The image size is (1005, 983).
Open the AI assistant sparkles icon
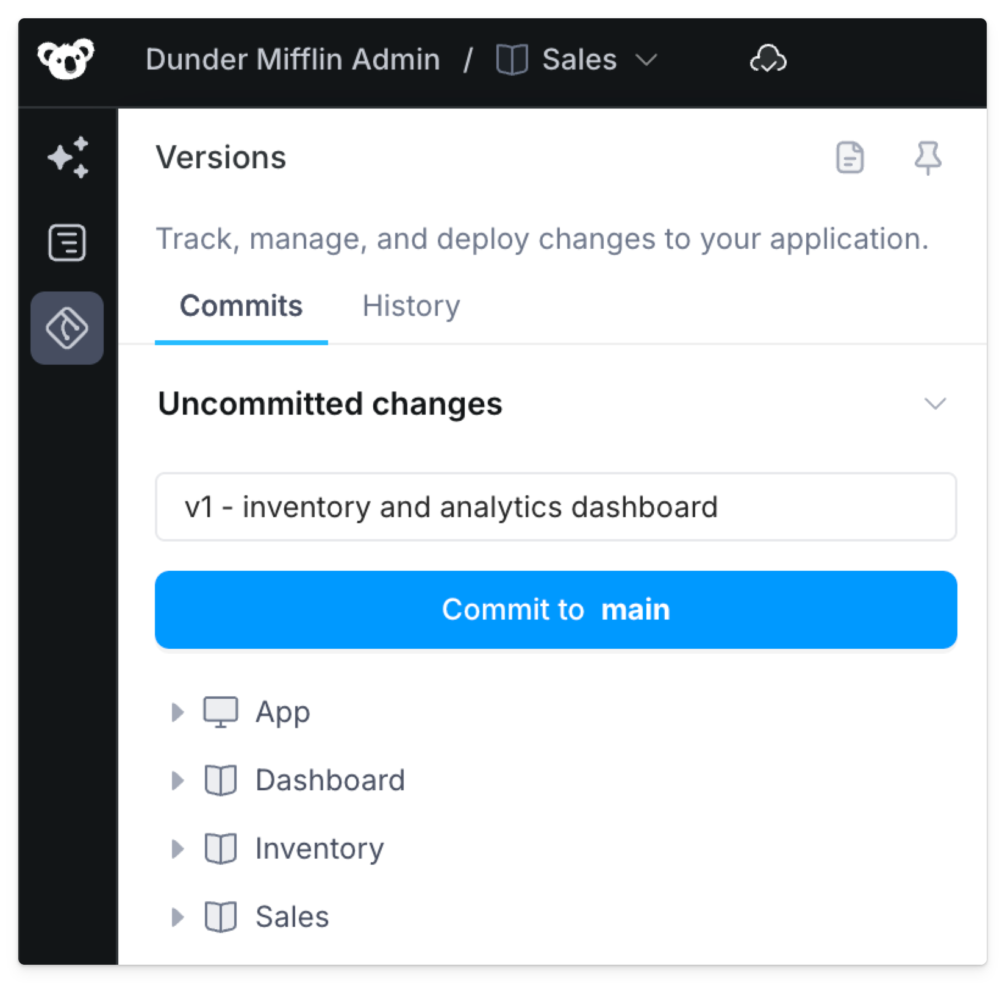click(67, 157)
